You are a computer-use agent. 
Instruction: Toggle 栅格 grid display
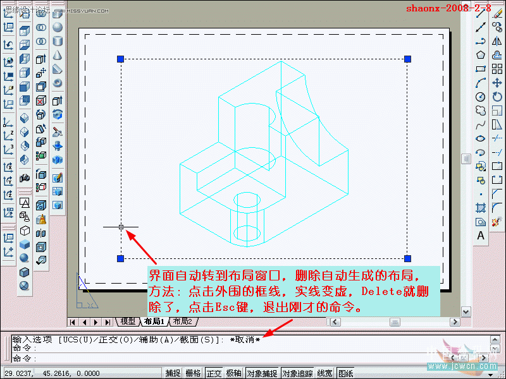(193, 373)
